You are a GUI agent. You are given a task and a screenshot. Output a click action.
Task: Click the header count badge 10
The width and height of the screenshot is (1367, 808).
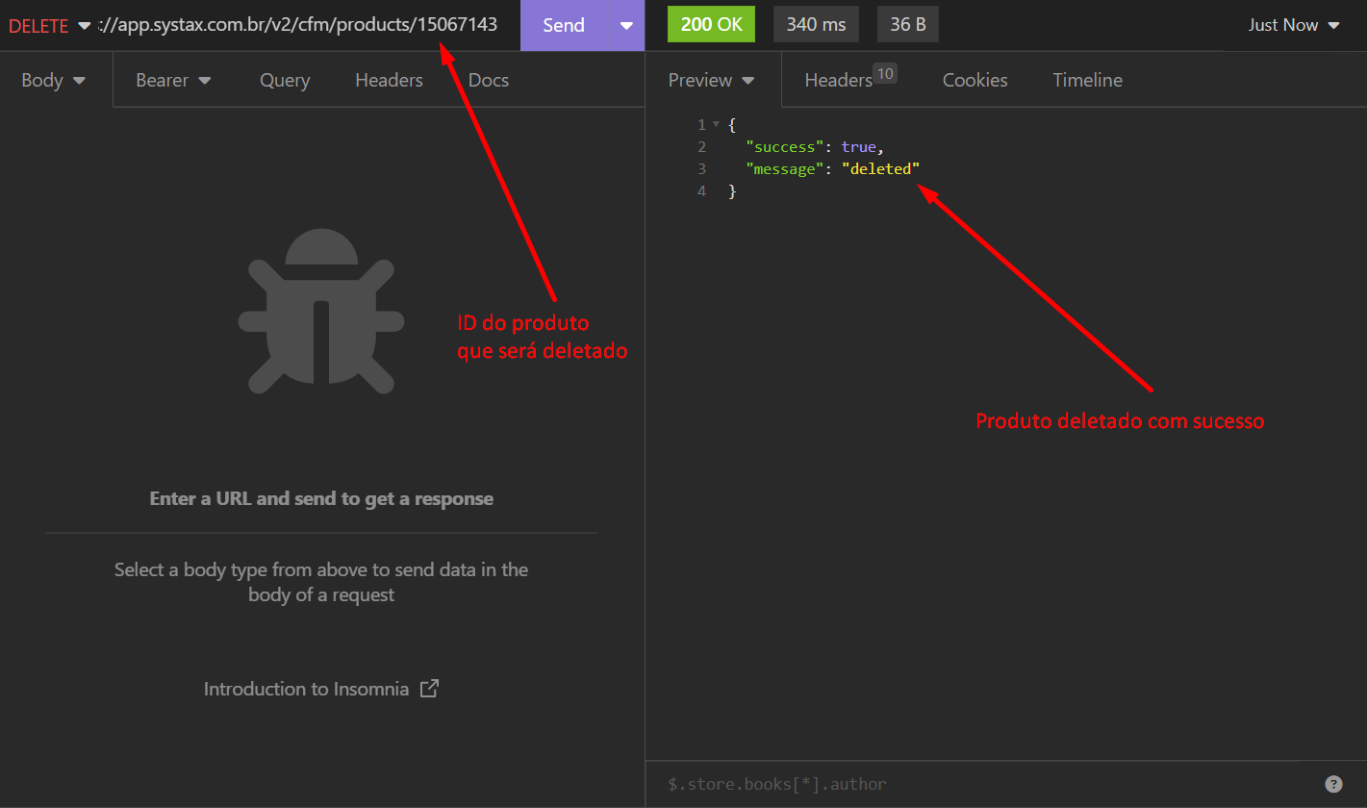(x=885, y=73)
